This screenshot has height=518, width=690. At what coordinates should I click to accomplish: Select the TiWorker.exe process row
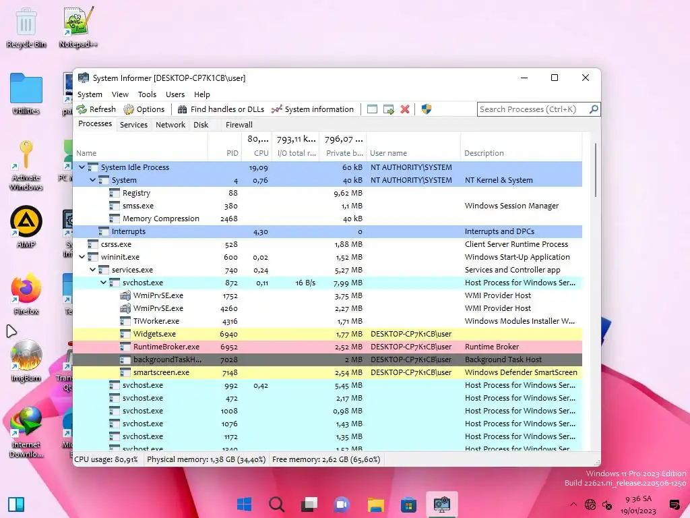pos(327,321)
